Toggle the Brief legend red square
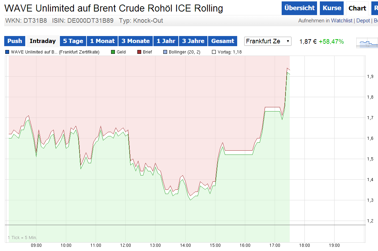378x251 pixels. click(139, 52)
